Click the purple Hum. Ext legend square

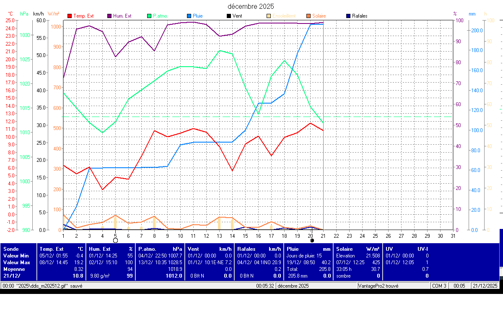click(109, 16)
